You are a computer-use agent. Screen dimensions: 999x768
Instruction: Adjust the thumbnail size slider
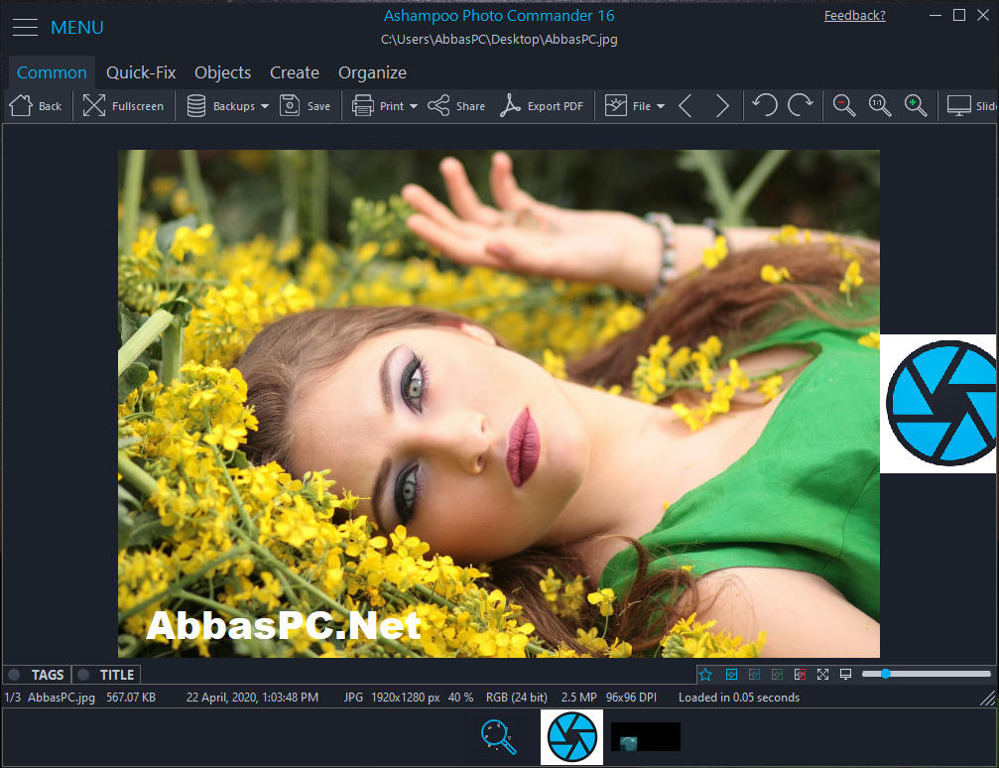click(926, 674)
